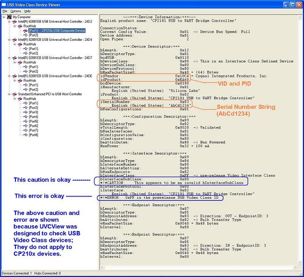Click the [Port2] USB icon under controller 24D2
304x277 pixels.
click(x=25, y=35)
